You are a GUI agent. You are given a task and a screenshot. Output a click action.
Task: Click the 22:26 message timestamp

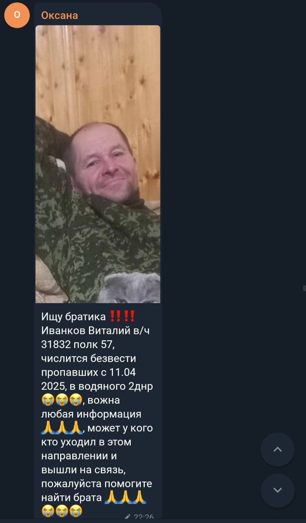(x=144, y=517)
